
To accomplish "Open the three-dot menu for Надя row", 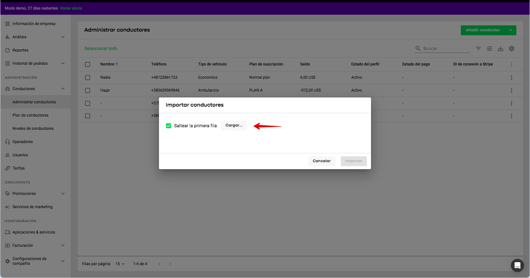I will pyautogui.click(x=512, y=90).
